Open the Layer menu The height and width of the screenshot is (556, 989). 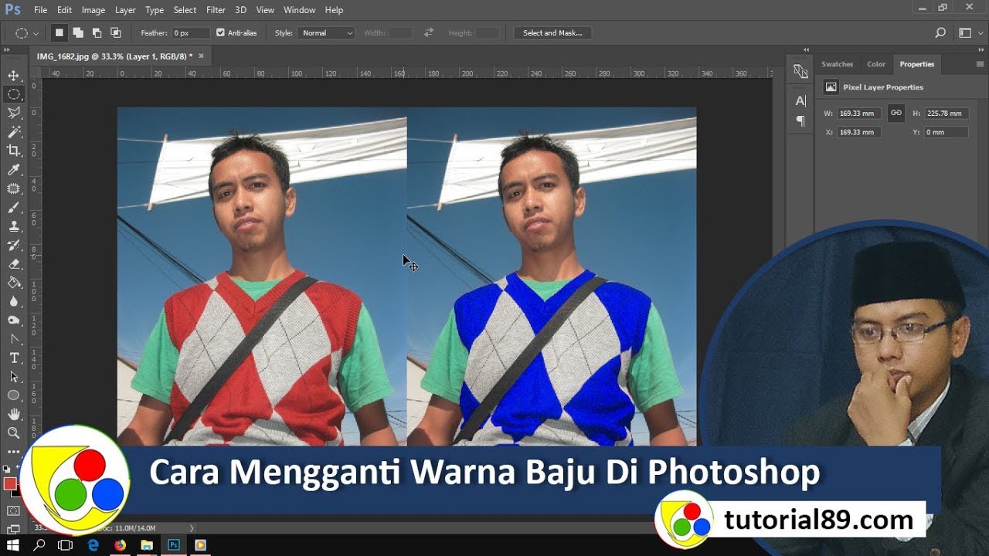coord(125,10)
